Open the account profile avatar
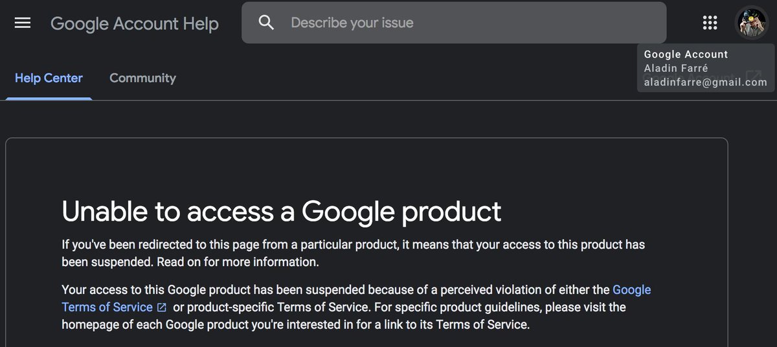Viewport: 777px width, 347px height. tap(751, 23)
